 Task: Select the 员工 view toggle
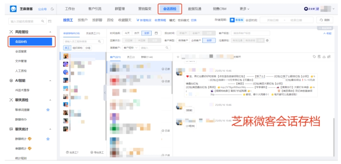[67, 48]
